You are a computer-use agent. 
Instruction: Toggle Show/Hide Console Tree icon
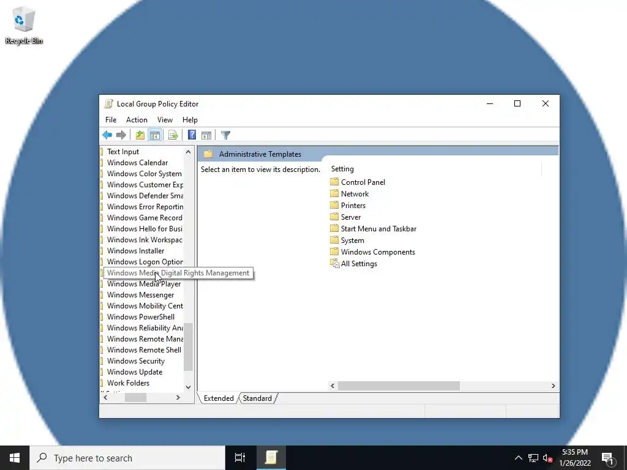155,135
